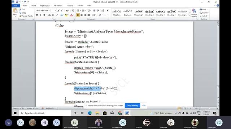Screen dimensions: 231x129
Task: Click the Cut command
Action: click(22, 9)
